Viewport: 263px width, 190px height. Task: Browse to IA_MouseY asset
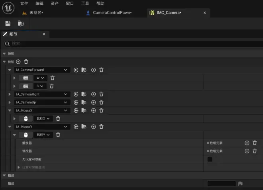84,127
